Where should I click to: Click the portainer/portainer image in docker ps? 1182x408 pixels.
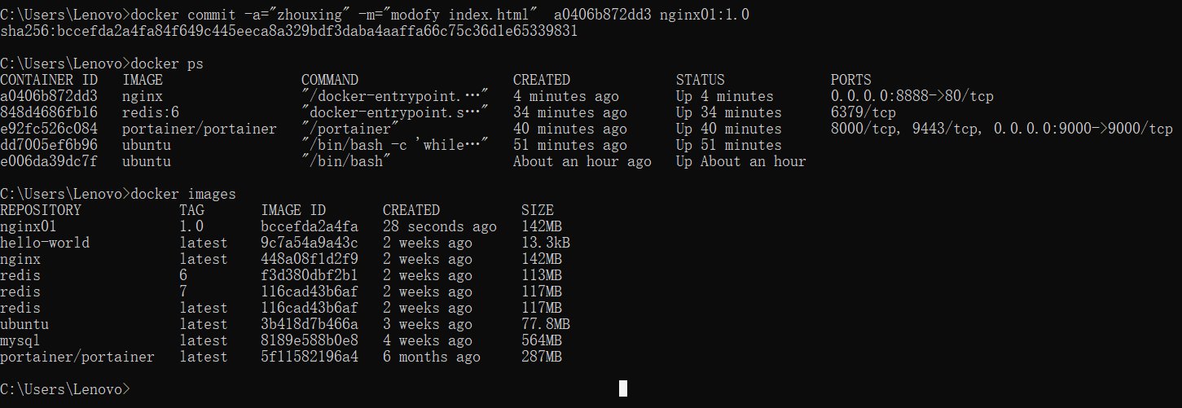[200, 129]
